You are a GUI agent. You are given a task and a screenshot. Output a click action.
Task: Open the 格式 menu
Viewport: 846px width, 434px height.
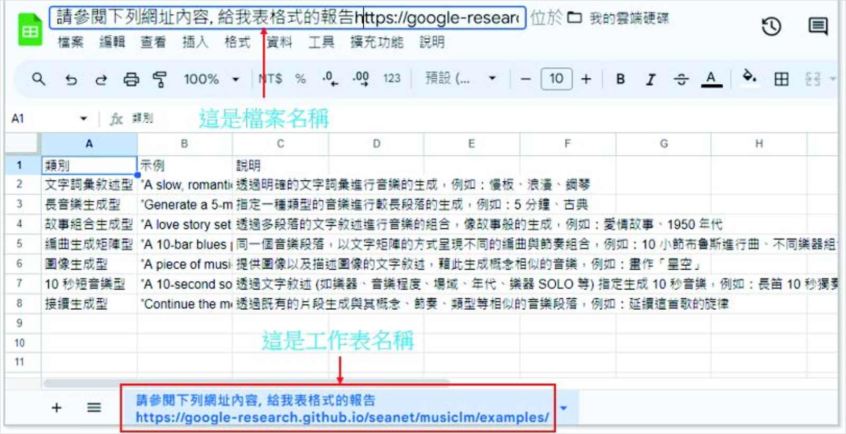pos(237,42)
